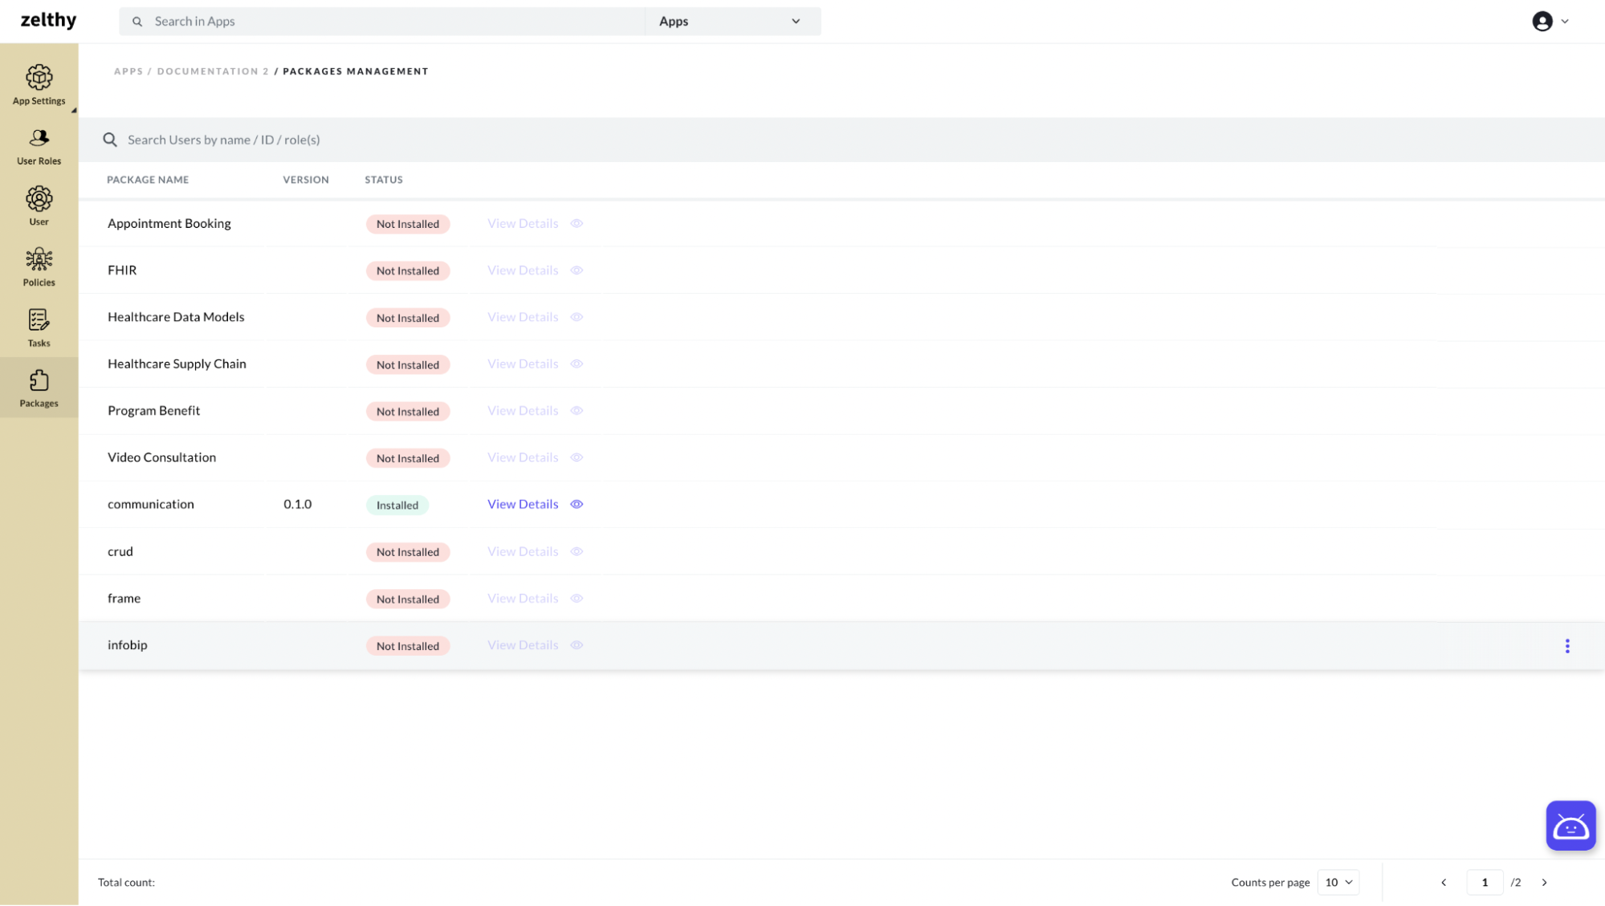Click the zelthy logo
Image resolution: width=1605 pixels, height=906 pixels.
pyautogui.click(x=48, y=21)
